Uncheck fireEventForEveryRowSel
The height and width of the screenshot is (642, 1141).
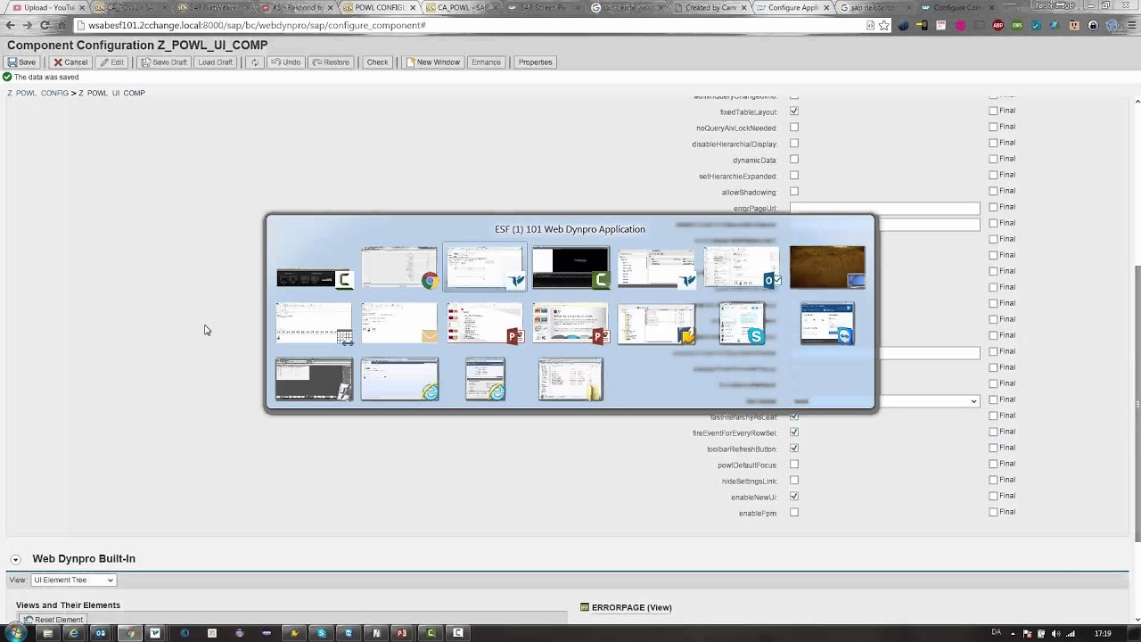point(794,432)
